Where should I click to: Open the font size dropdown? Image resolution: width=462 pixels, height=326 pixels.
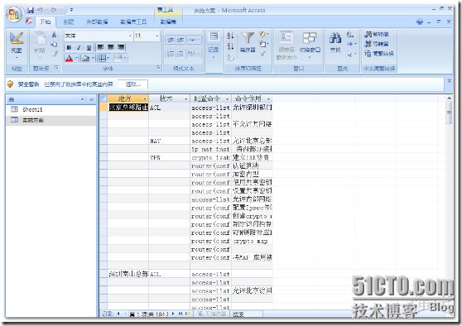[x=157, y=36]
